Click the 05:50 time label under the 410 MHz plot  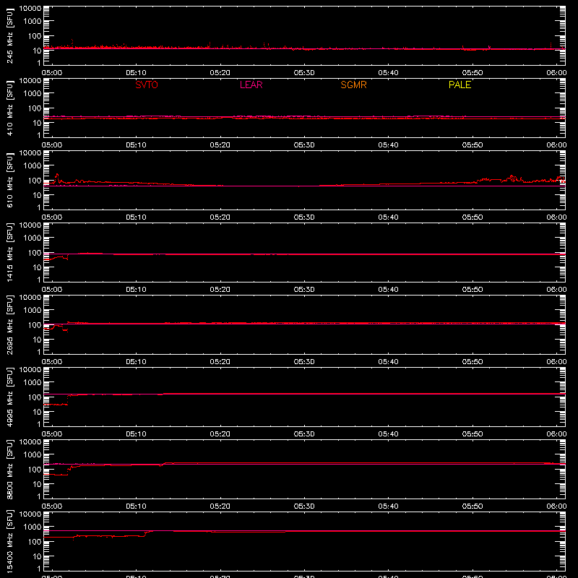coord(473,145)
